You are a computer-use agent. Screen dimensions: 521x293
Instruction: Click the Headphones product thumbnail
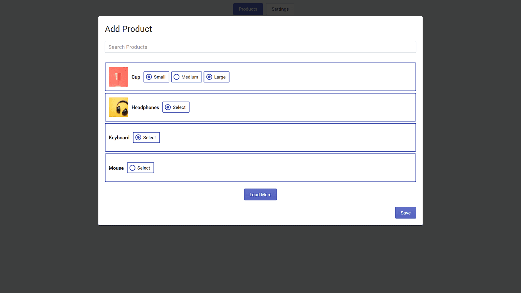[x=118, y=107]
